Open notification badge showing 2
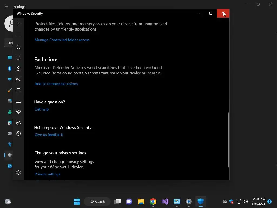 pyautogui.click(x=269, y=201)
